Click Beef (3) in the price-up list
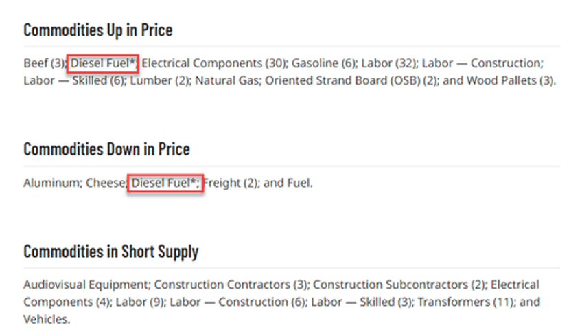The height and width of the screenshot is (334, 582). coord(44,63)
